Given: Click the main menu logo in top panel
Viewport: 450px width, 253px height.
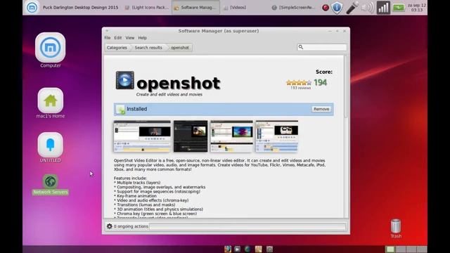Looking at the screenshot, I should (x=32, y=8).
